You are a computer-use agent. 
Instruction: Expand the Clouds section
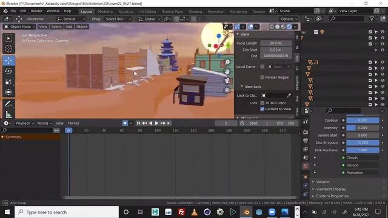click(315, 157)
